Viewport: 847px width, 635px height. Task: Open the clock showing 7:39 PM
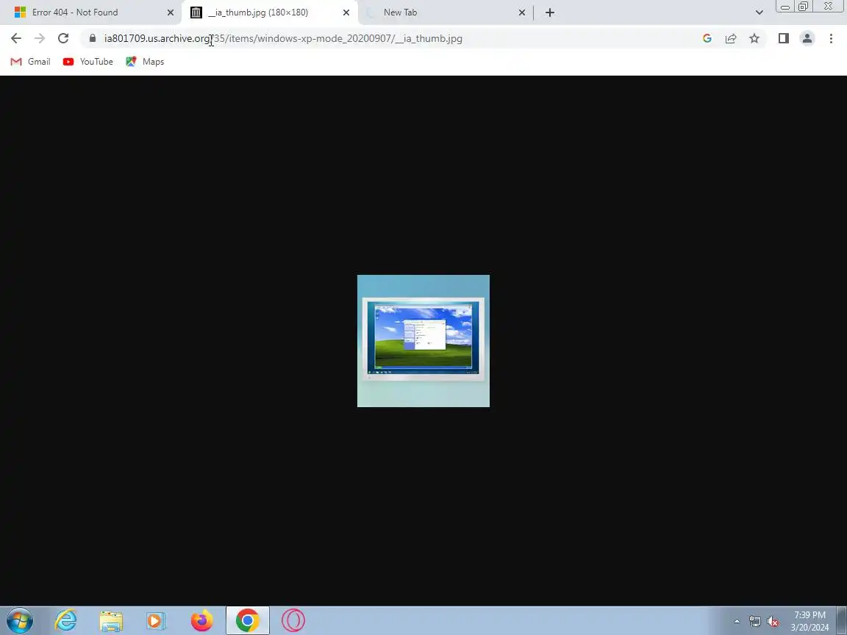[x=810, y=621]
